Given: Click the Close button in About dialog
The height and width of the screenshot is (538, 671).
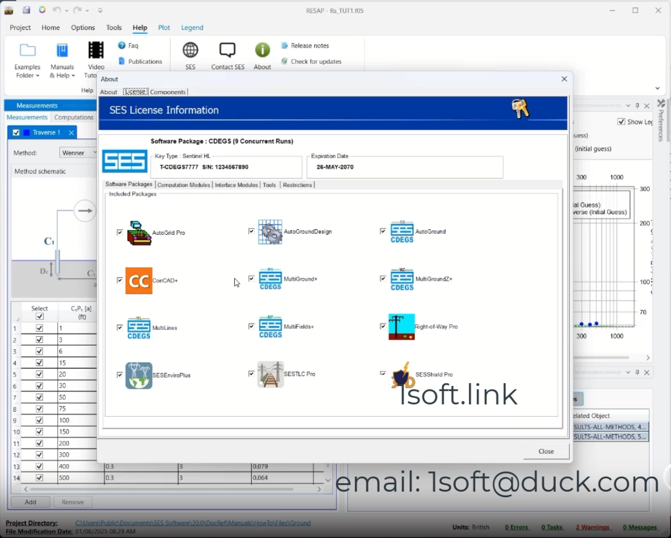Looking at the screenshot, I should click(x=546, y=451).
